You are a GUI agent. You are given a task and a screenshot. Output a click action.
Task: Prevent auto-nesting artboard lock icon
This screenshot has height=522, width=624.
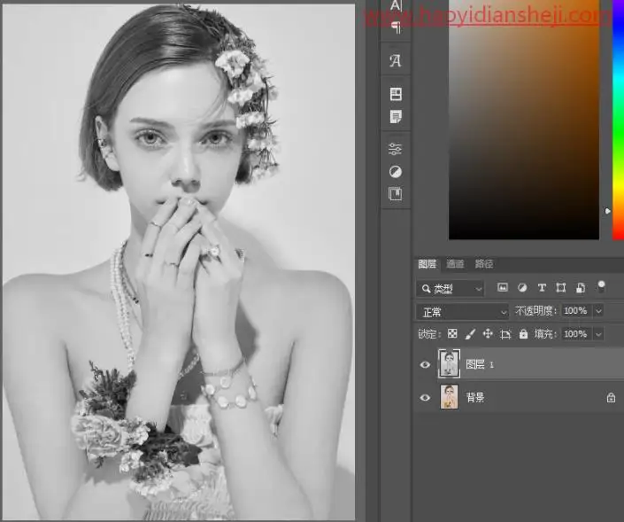(x=505, y=334)
